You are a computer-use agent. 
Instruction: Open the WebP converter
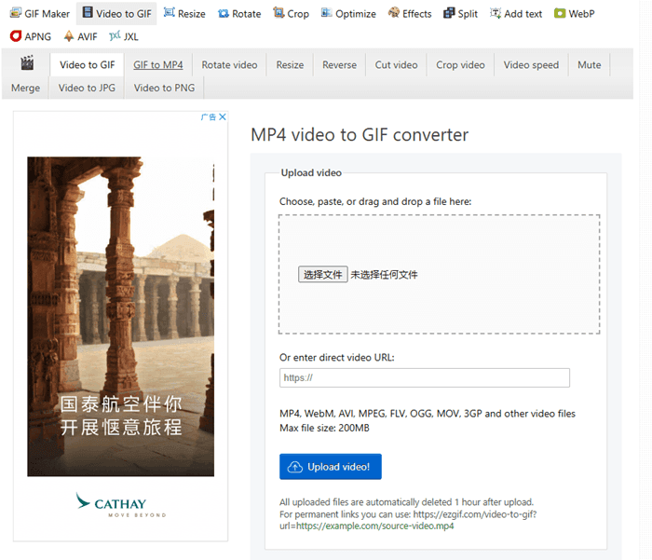pos(575,14)
